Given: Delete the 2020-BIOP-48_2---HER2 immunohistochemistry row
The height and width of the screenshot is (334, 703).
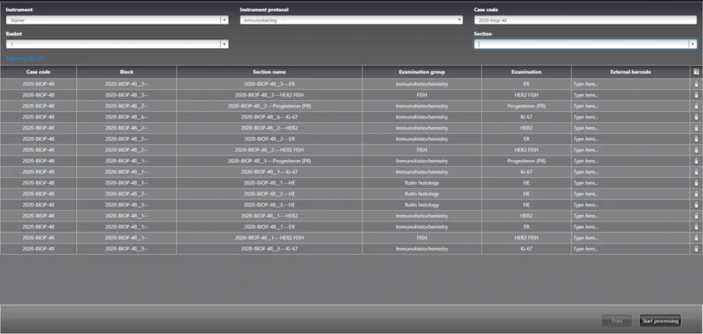Looking at the screenshot, I should pos(696,128).
